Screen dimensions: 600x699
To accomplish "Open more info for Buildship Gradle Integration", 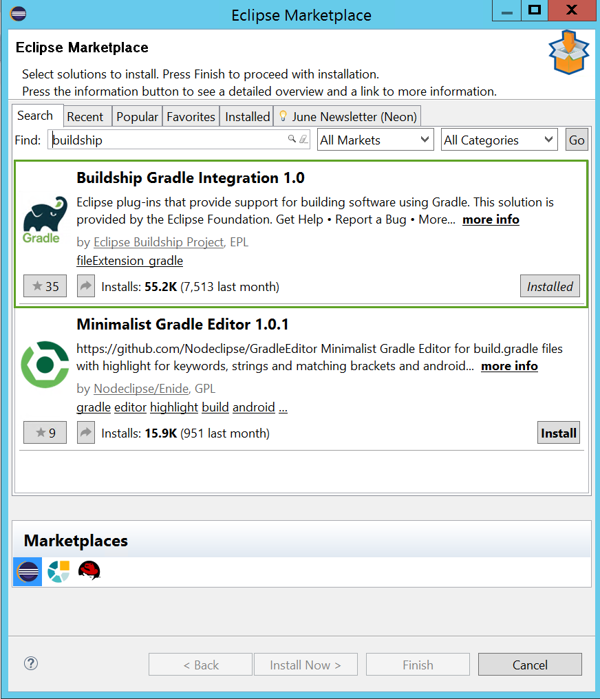I will [x=491, y=219].
